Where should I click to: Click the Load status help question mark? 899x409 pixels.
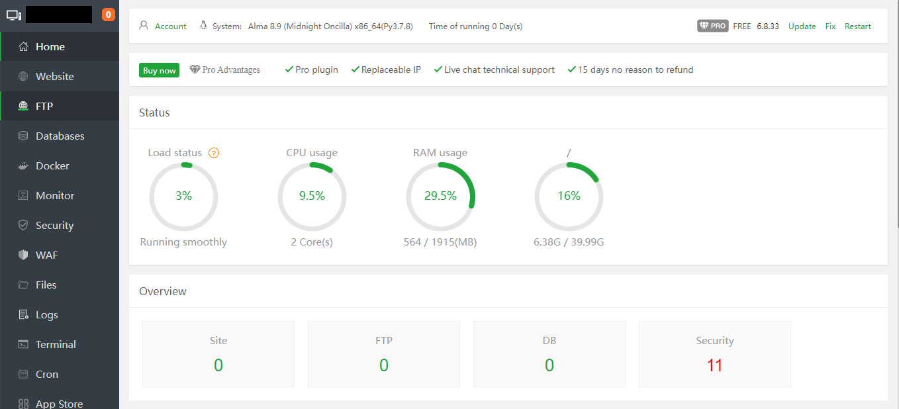click(214, 152)
